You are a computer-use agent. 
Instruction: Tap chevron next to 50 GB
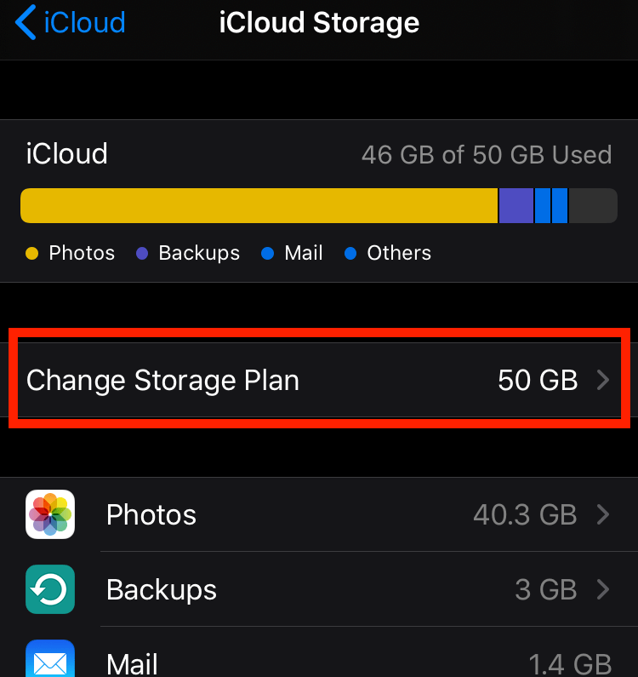pyautogui.click(x=603, y=380)
